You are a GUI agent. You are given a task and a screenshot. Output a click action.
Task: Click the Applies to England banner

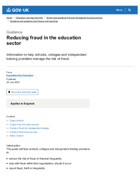point(48,103)
